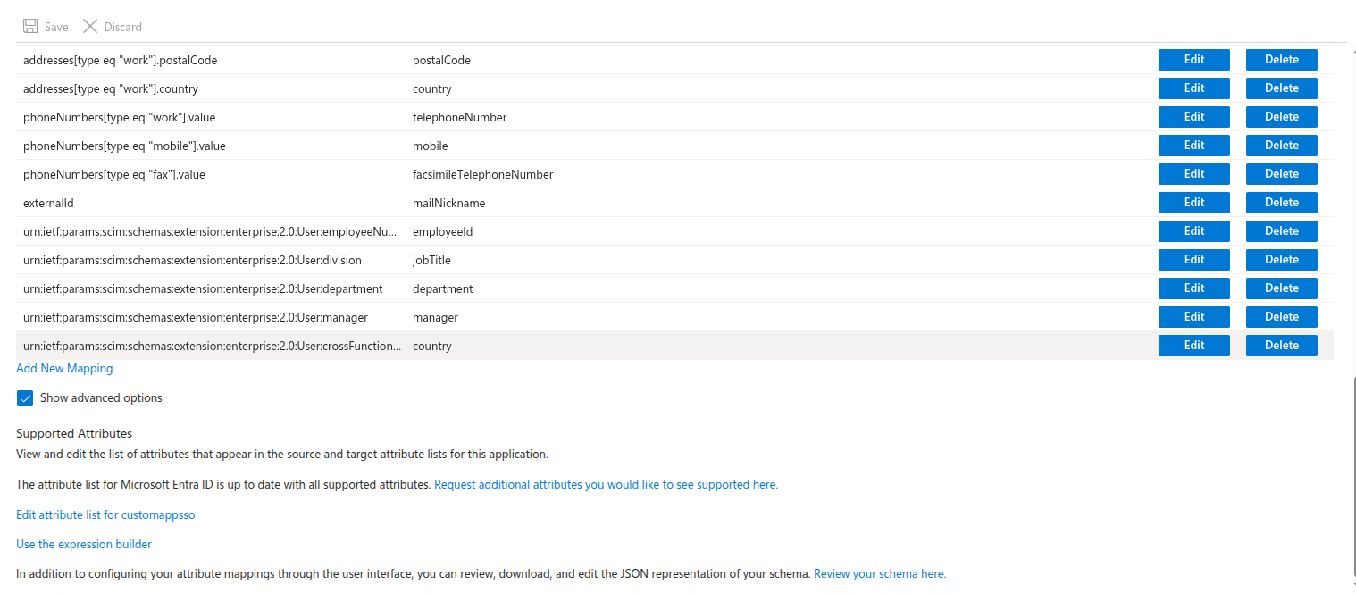The width and height of the screenshot is (1356, 593).
Task: Edit the telephoneNumber mapping
Action: click(x=1194, y=117)
